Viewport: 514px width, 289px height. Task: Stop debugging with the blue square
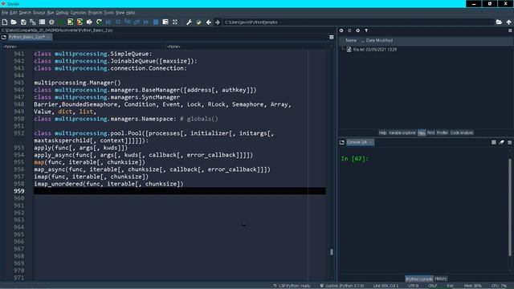point(156,22)
